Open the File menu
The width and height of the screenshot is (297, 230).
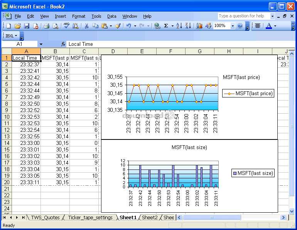(18, 16)
